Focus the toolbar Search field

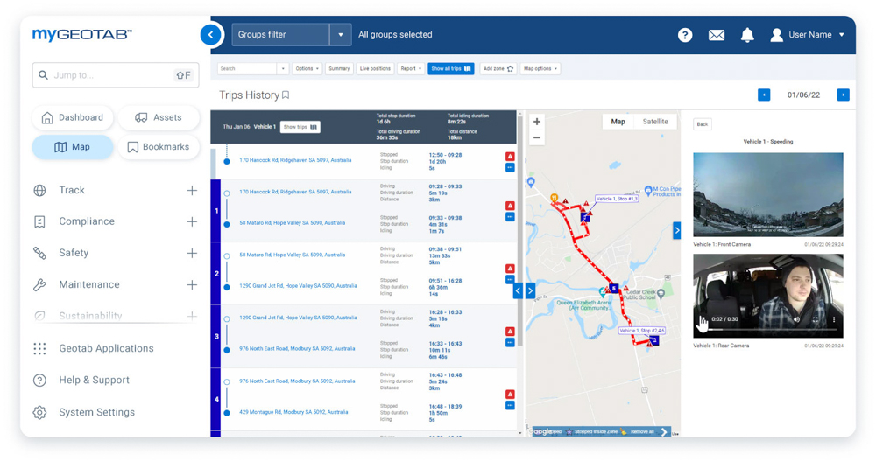click(248, 68)
